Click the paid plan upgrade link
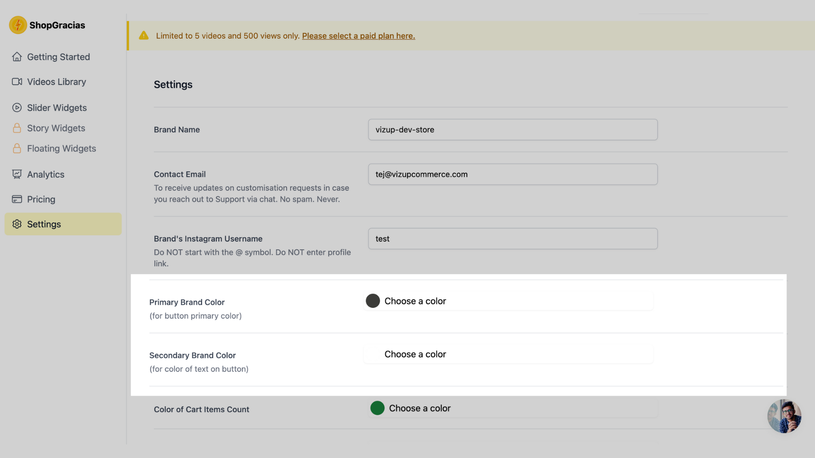The width and height of the screenshot is (815, 458). click(x=358, y=36)
